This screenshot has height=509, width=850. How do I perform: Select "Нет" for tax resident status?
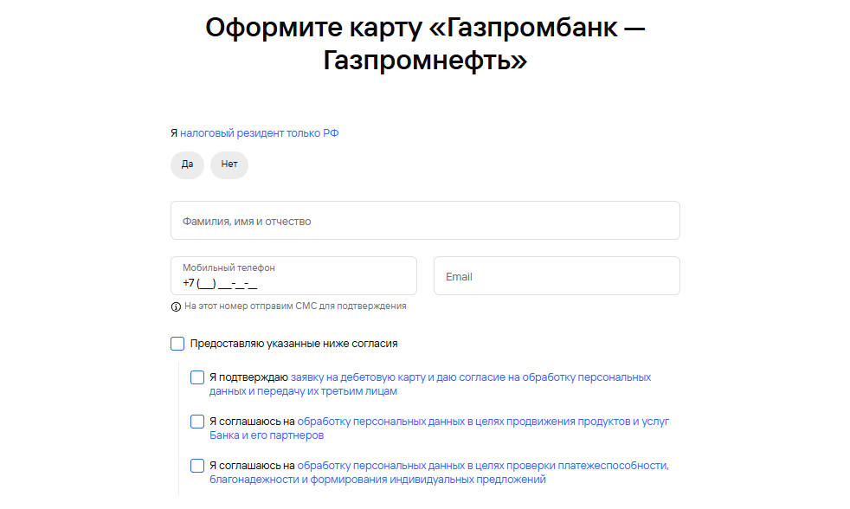229,164
